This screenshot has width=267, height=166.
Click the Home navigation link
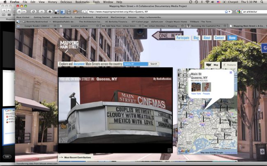232,38
